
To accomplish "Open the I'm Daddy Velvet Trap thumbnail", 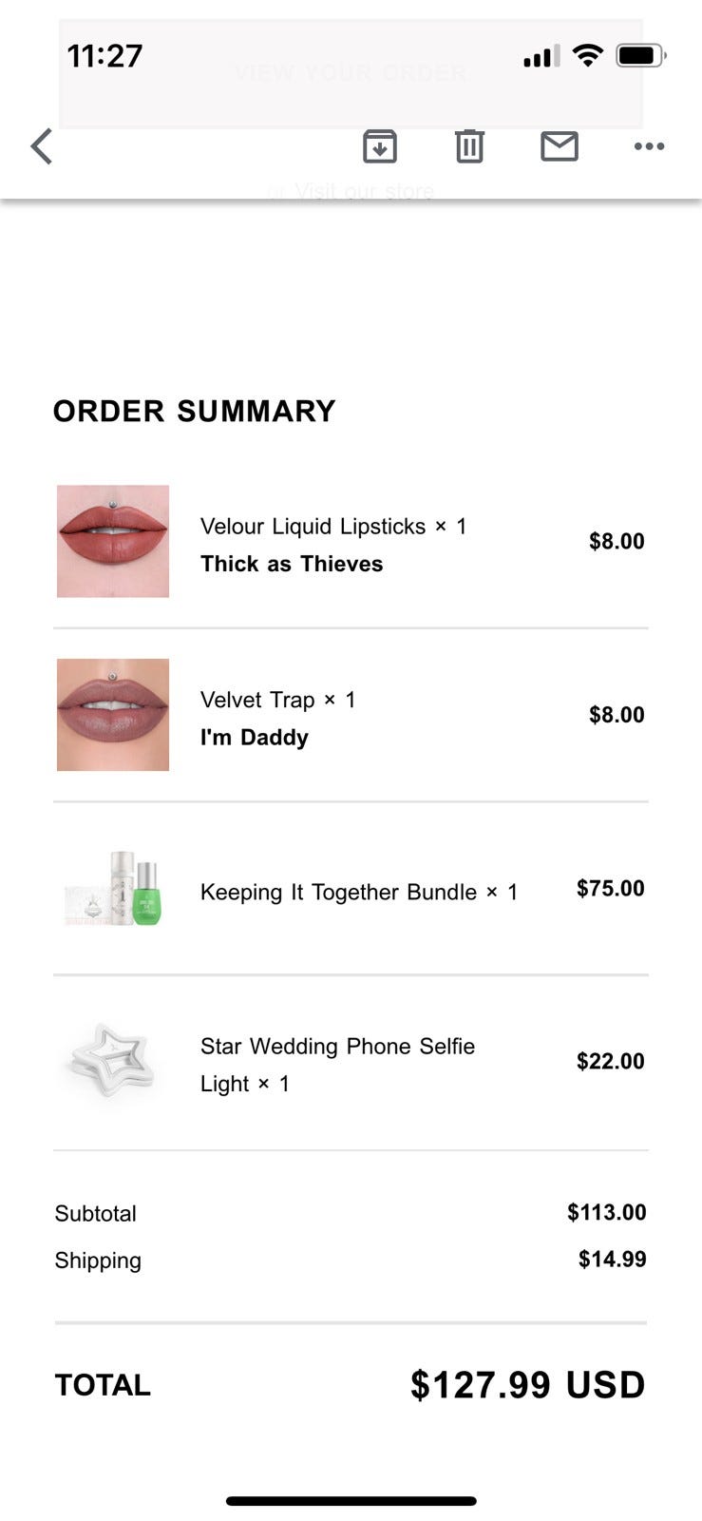I will 113,715.
